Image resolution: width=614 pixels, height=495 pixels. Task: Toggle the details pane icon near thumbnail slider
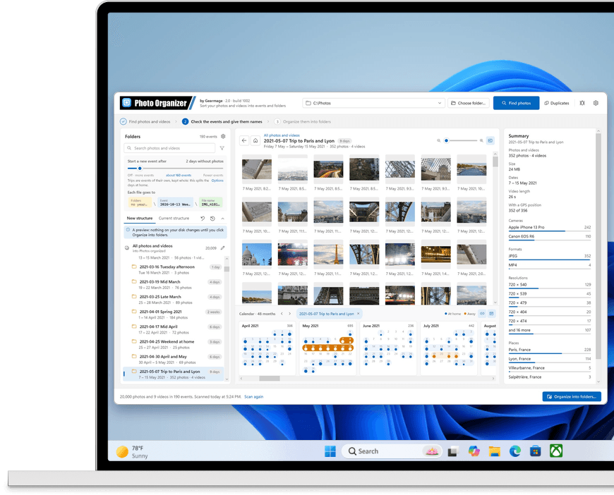[x=490, y=140]
